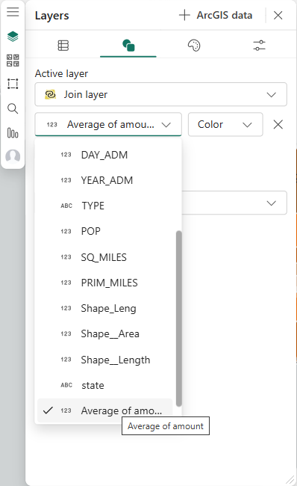Choose the state text field option
297x486 pixels.
click(x=105, y=385)
